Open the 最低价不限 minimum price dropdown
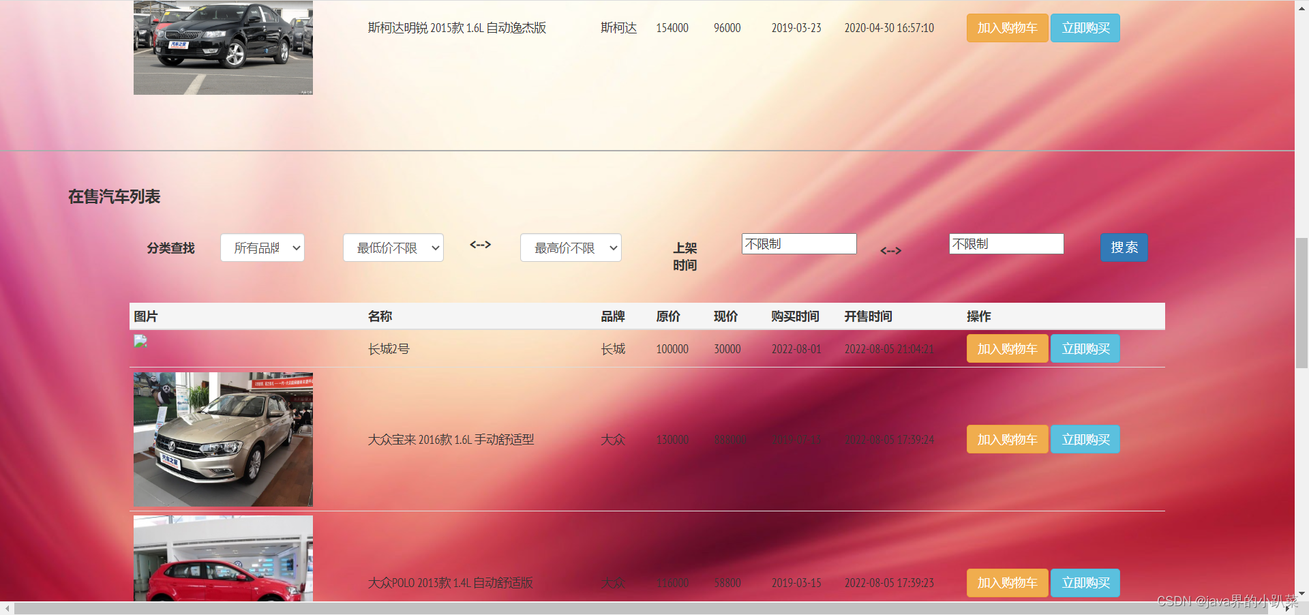The image size is (1309, 615). 393,247
